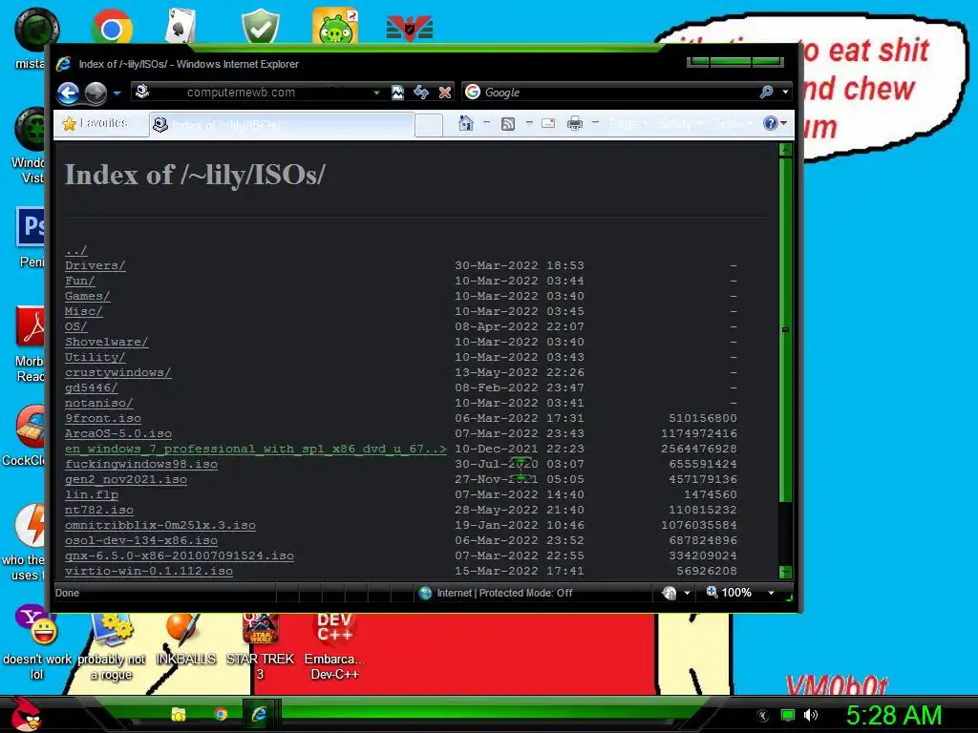Screen dimensions: 978x733
Task: Expand the Home dropdown arrow
Action: click(486, 123)
